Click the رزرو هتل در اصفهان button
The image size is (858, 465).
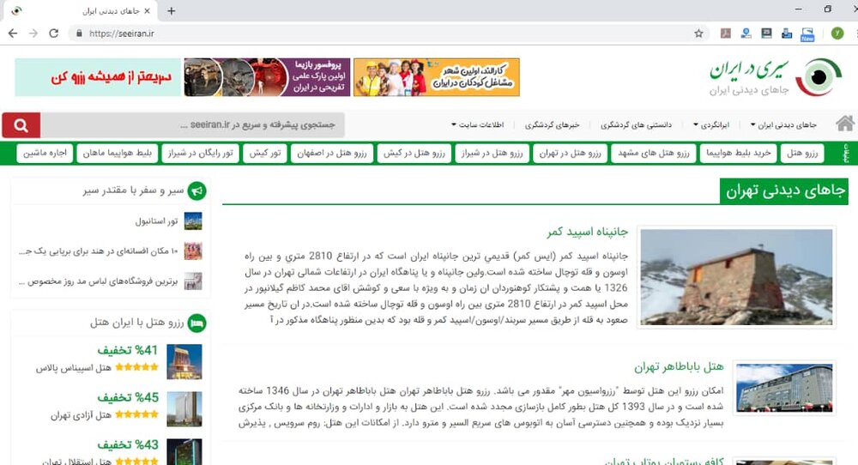(331, 154)
